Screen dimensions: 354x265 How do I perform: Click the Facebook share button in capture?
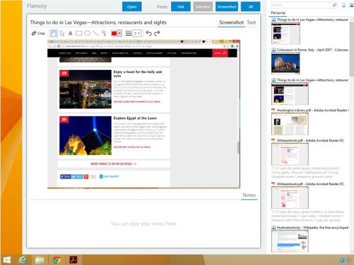pyautogui.click(x=66, y=177)
